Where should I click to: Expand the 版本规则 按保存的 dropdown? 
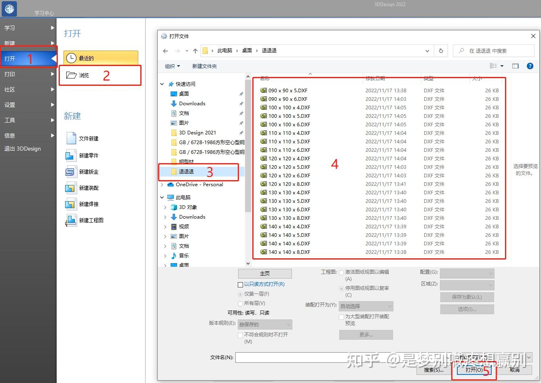tap(265, 324)
